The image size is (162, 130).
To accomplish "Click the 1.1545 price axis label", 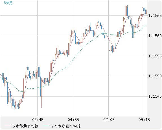I will [155, 96].
